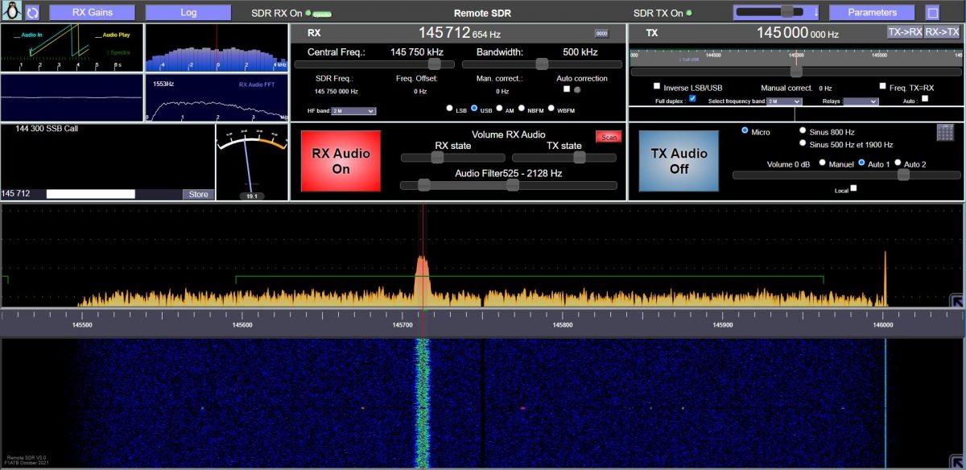The width and height of the screenshot is (966, 470).
Task: Open the numeric keypad icon in TX audio panel
Action: click(x=946, y=133)
